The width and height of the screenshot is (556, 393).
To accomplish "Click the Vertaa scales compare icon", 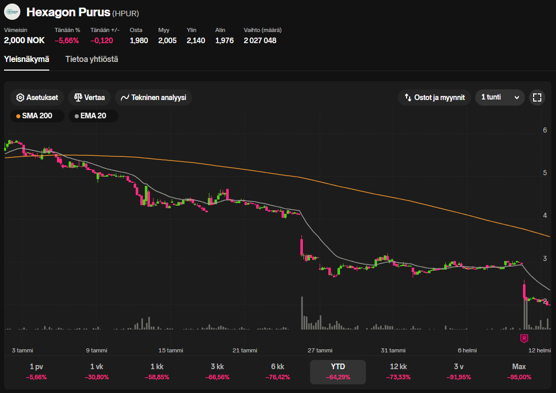I will pyautogui.click(x=78, y=97).
